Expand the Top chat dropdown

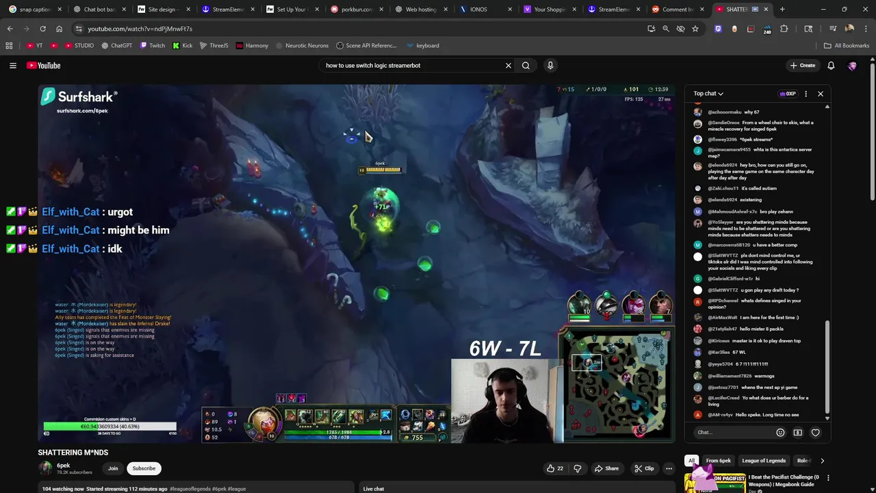[708, 94]
